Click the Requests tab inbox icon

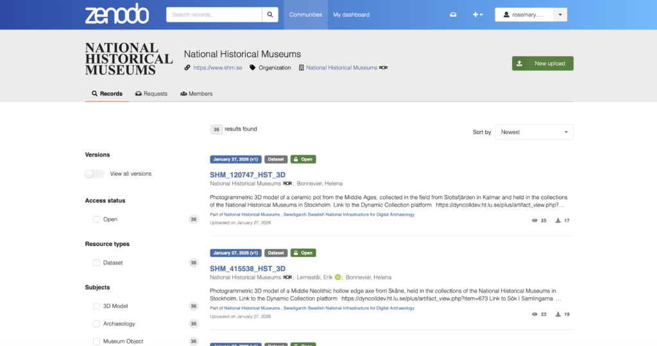(139, 94)
